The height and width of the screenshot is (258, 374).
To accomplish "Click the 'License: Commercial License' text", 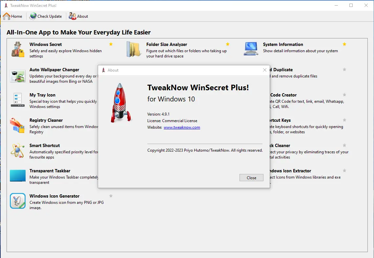I will click(172, 121).
